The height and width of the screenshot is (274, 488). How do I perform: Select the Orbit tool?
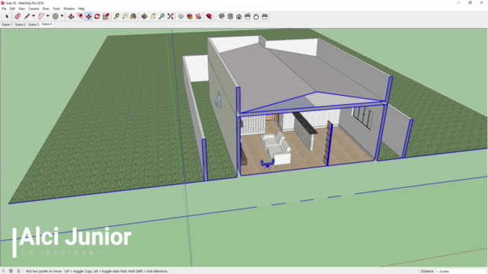click(x=144, y=17)
